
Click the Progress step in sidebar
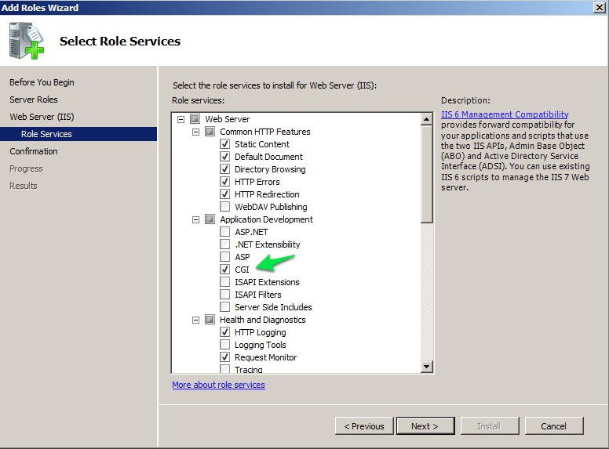tap(26, 168)
